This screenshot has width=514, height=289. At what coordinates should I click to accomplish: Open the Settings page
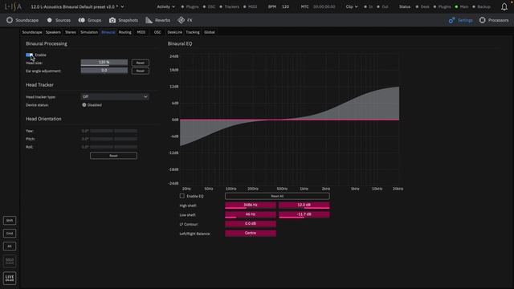point(460,20)
